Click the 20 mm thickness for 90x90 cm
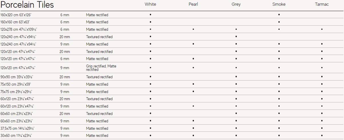 (x=65, y=77)
